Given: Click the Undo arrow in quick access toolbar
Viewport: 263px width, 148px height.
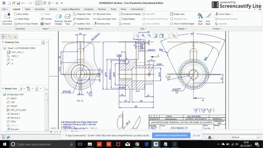Looking at the screenshot, I should (23, 3).
